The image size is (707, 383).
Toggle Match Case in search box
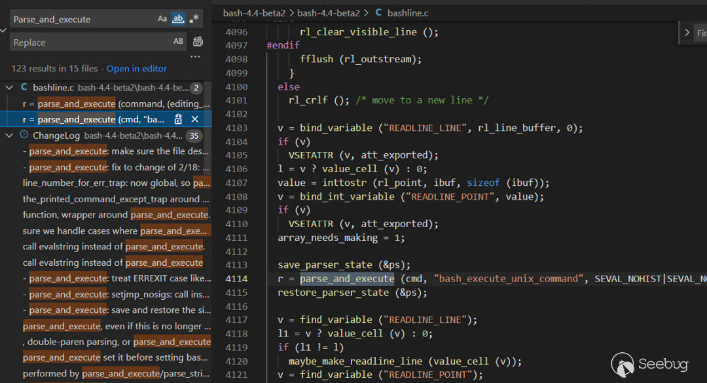click(x=162, y=19)
